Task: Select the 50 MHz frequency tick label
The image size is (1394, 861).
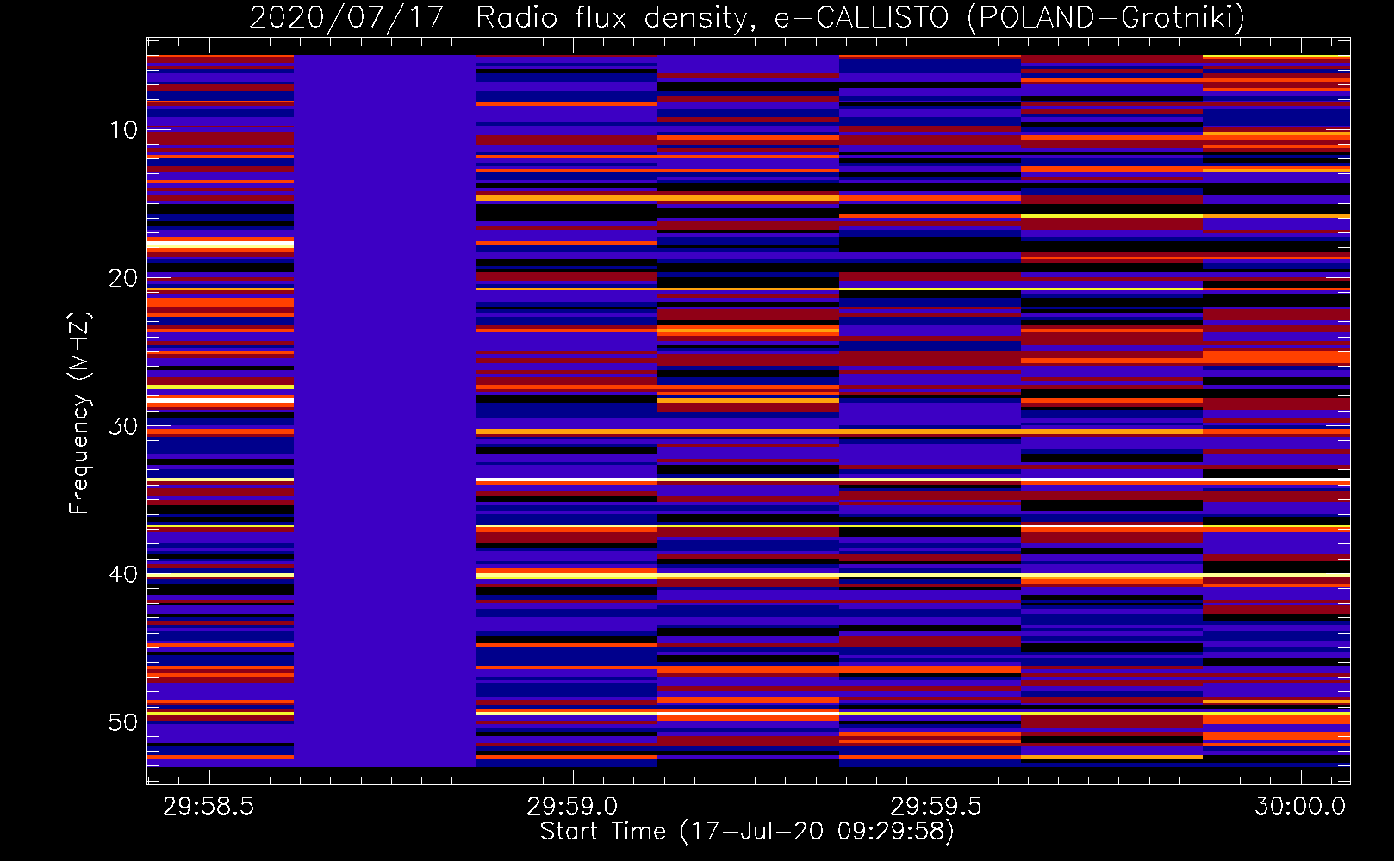Action: [123, 722]
